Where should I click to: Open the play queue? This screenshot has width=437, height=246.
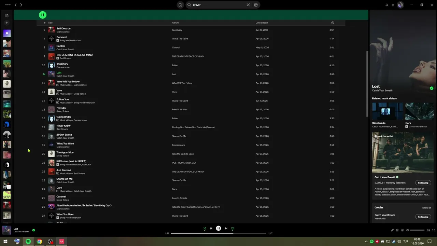[397, 230]
